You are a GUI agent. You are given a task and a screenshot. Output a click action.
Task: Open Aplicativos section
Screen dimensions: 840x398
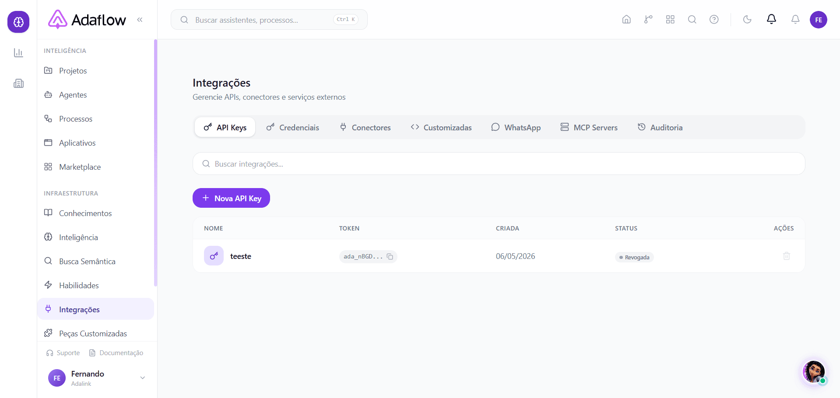(x=95, y=143)
